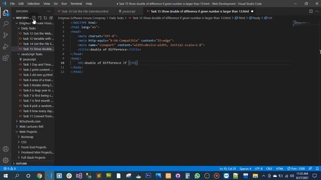Open the Source Control view
This screenshot has width=321, height=180.
[6, 35]
